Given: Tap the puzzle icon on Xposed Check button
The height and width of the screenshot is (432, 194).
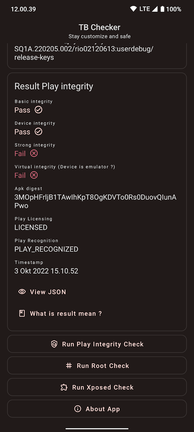Looking at the screenshot, I should 64,387.
